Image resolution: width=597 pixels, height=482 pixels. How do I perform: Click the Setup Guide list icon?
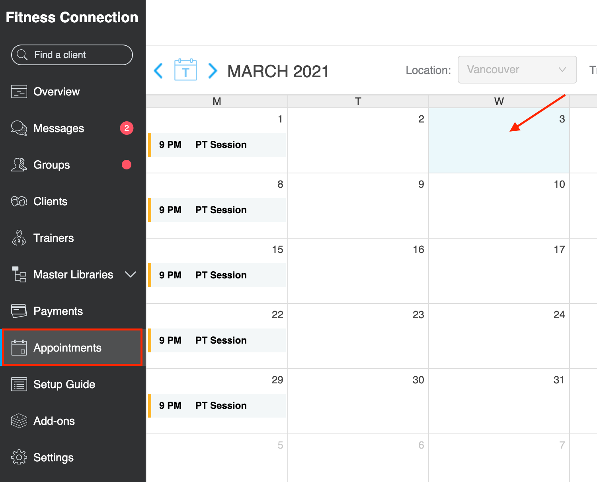click(19, 384)
